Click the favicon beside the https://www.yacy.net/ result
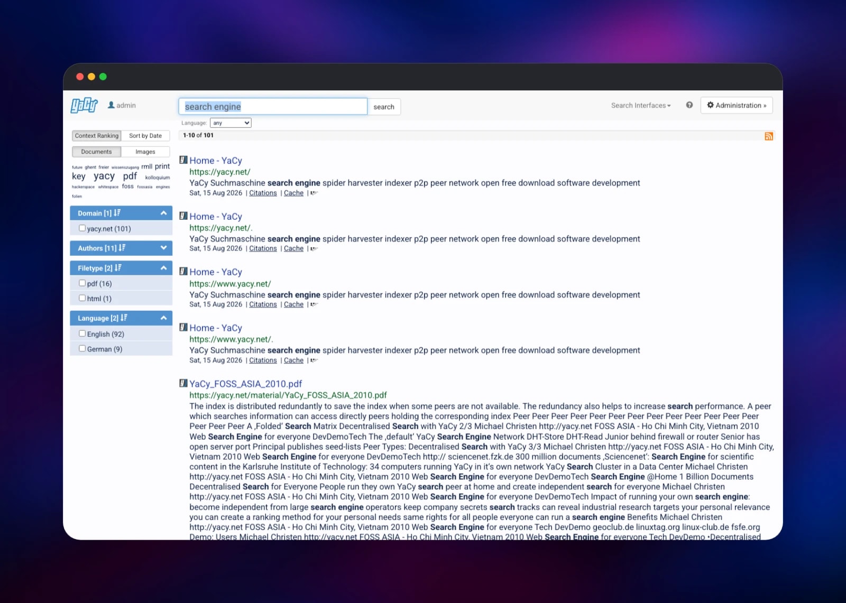This screenshot has height=603, width=846. pyautogui.click(x=183, y=271)
